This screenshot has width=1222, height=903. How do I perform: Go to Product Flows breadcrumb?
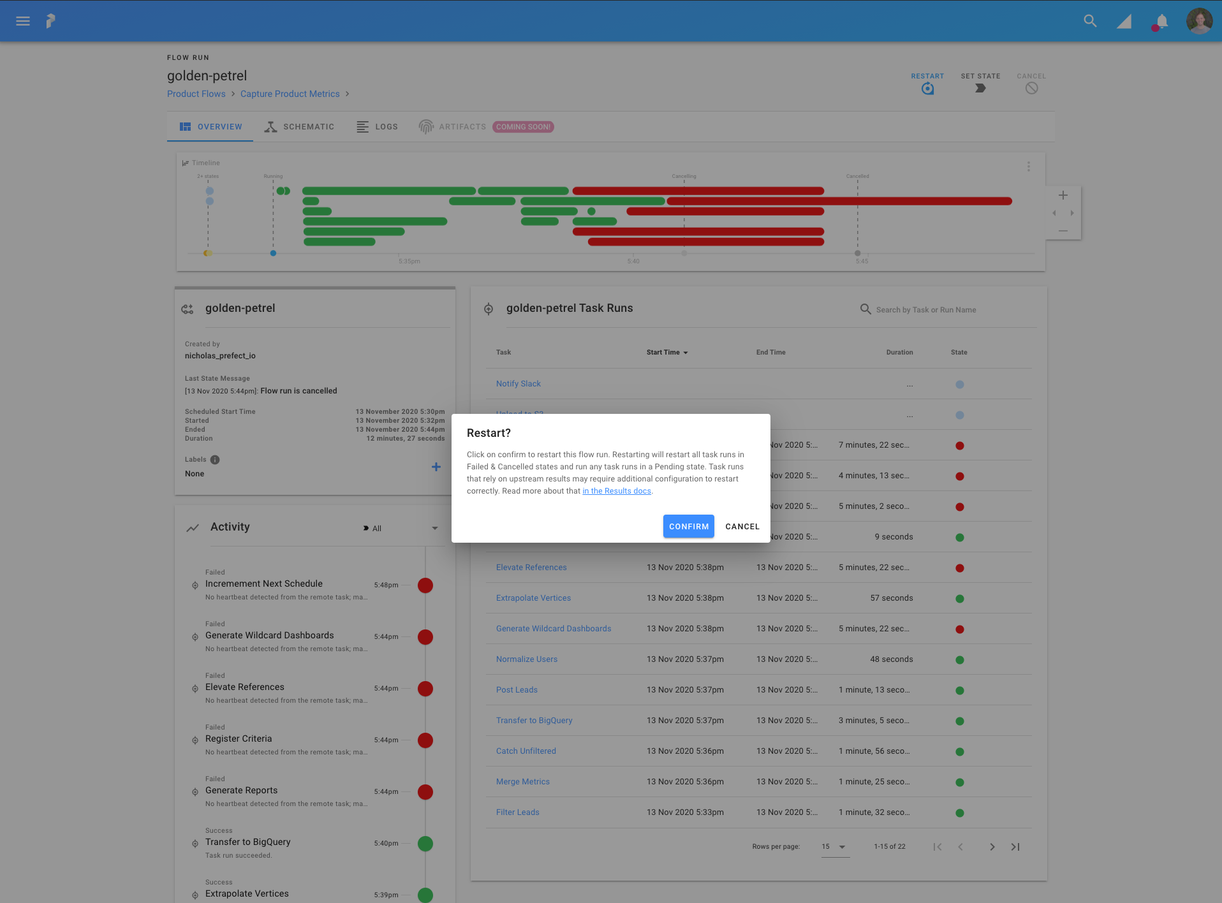[196, 94]
